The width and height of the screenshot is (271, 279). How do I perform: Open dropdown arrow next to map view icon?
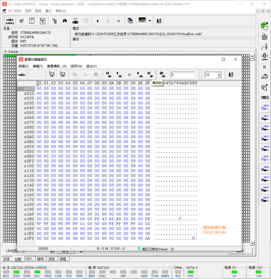[x=150, y=21]
